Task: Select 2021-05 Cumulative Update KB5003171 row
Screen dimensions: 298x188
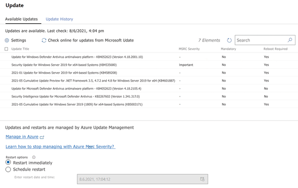Action: [149, 104]
